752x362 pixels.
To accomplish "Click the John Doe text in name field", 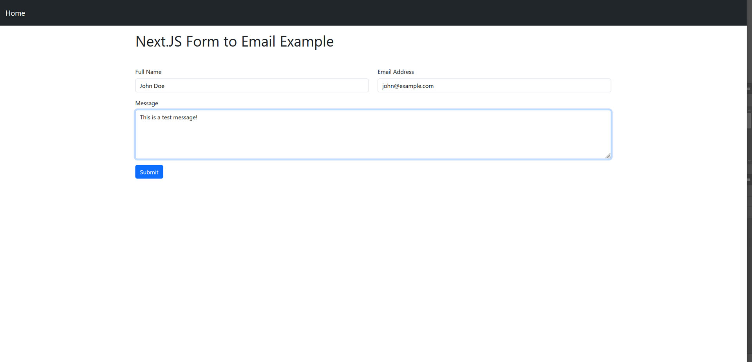I will coord(152,86).
